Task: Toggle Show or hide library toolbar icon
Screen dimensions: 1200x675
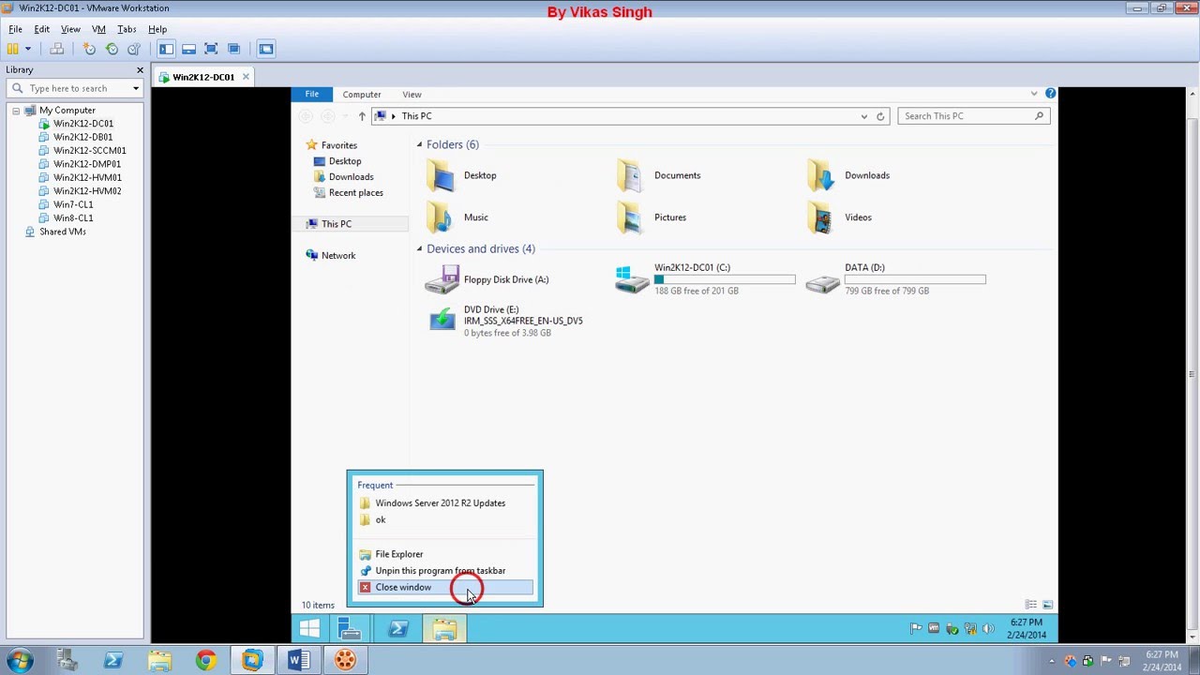Action: [x=166, y=49]
